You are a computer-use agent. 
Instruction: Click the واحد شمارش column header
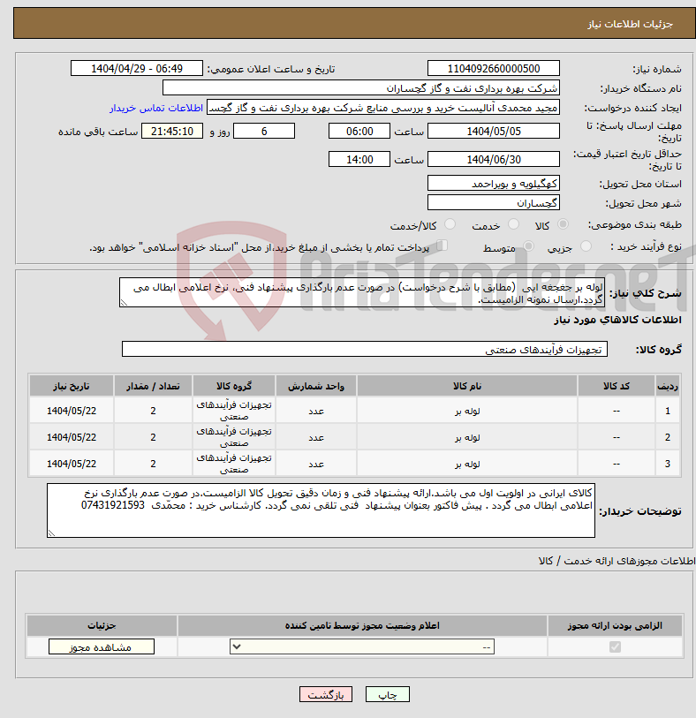click(x=316, y=386)
